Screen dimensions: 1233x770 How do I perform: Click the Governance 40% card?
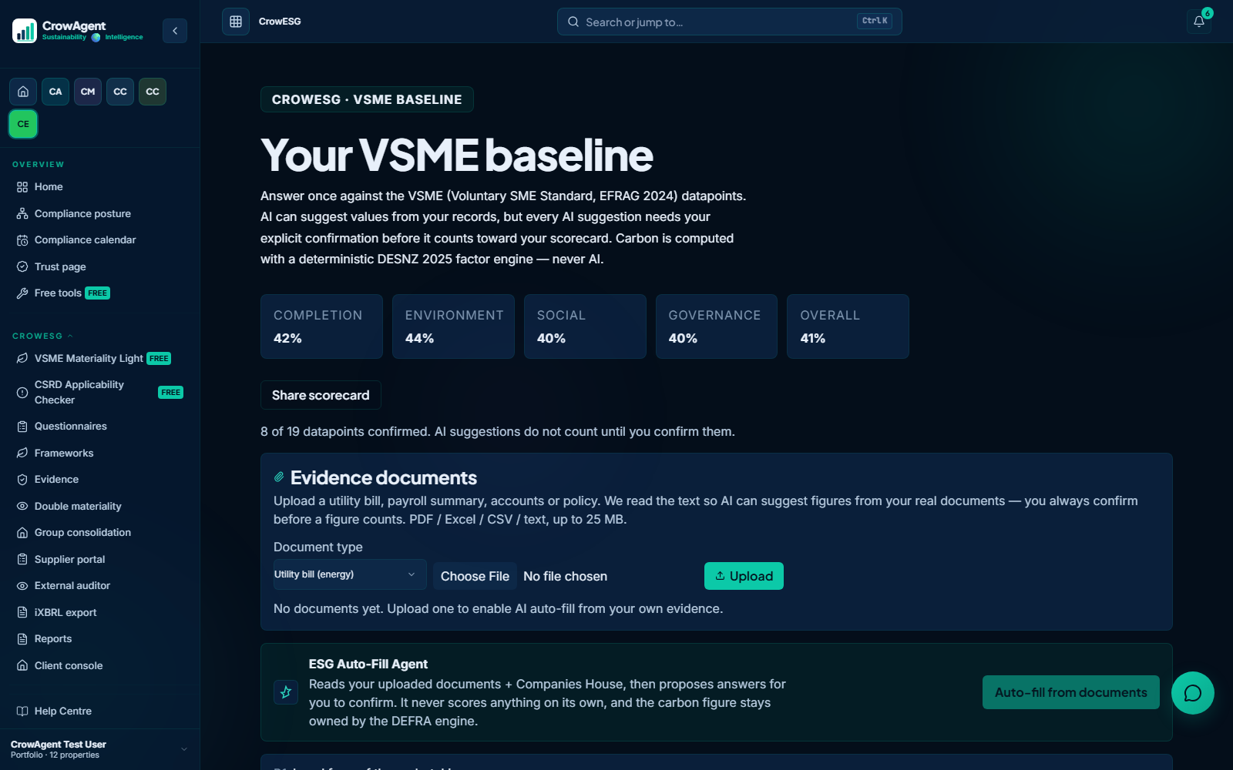pos(717,326)
